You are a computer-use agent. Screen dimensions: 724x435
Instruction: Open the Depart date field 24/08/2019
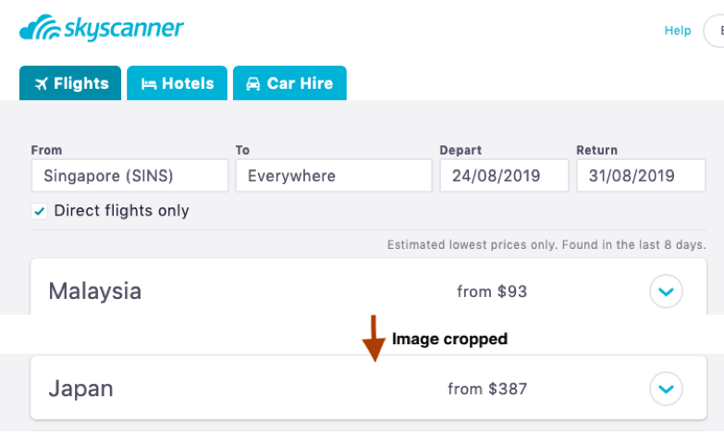coord(504,175)
